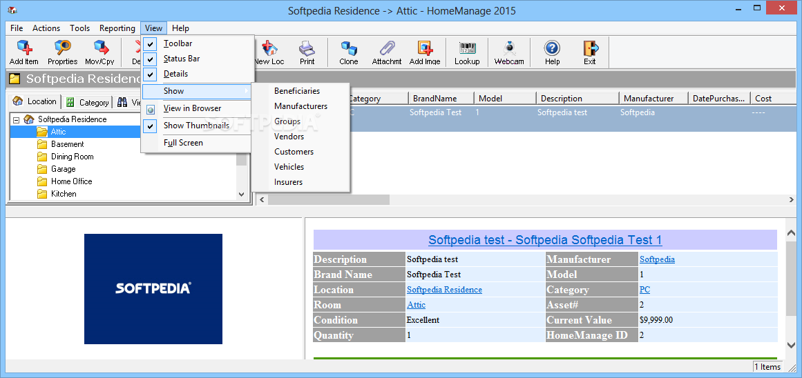Select Manufacturers in Show submenu
The image size is (802, 378).
(300, 106)
